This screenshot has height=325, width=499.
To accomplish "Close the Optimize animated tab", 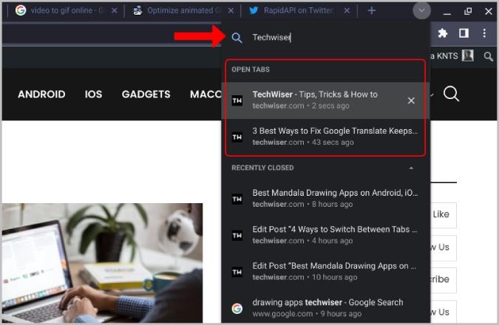I will [231, 10].
